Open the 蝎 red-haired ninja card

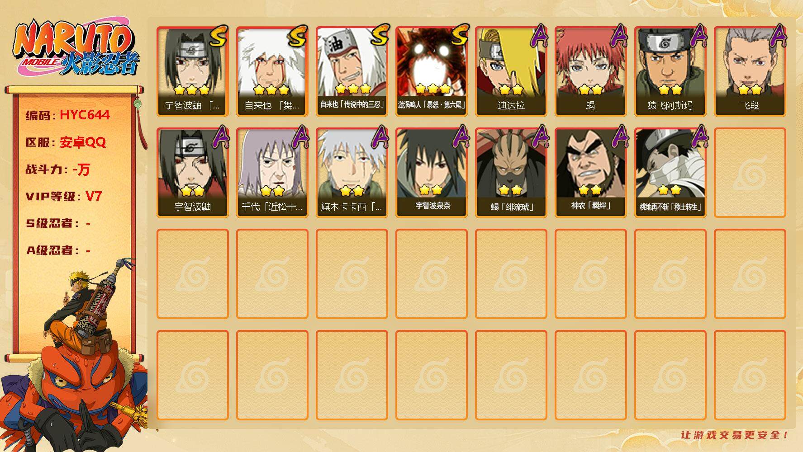click(x=591, y=71)
